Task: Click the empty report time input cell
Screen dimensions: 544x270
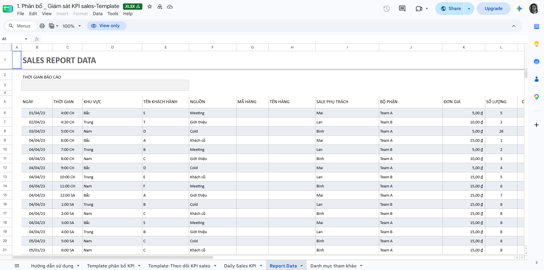Action: pyautogui.click(x=105, y=85)
